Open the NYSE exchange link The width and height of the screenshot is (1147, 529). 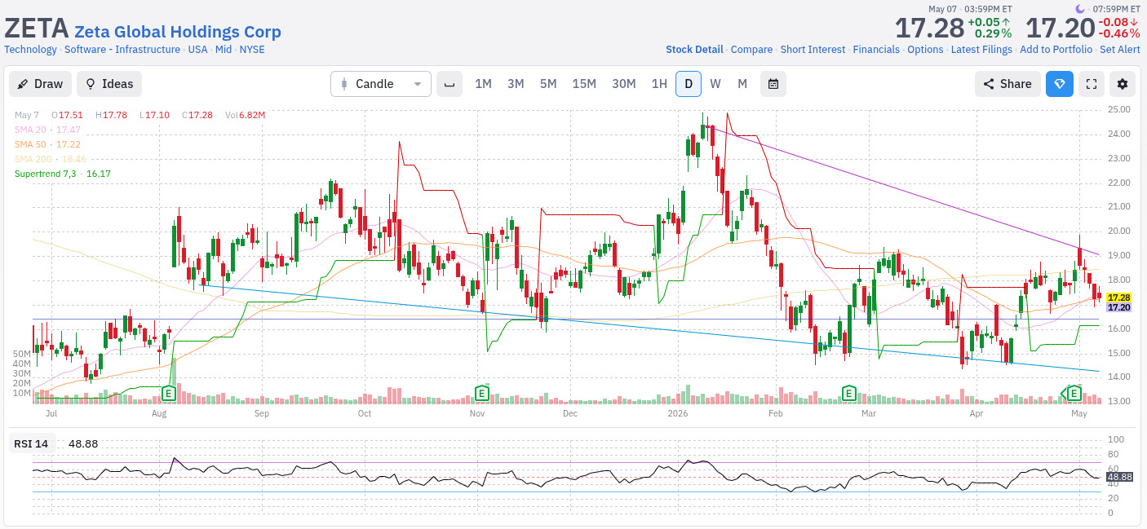coord(252,50)
